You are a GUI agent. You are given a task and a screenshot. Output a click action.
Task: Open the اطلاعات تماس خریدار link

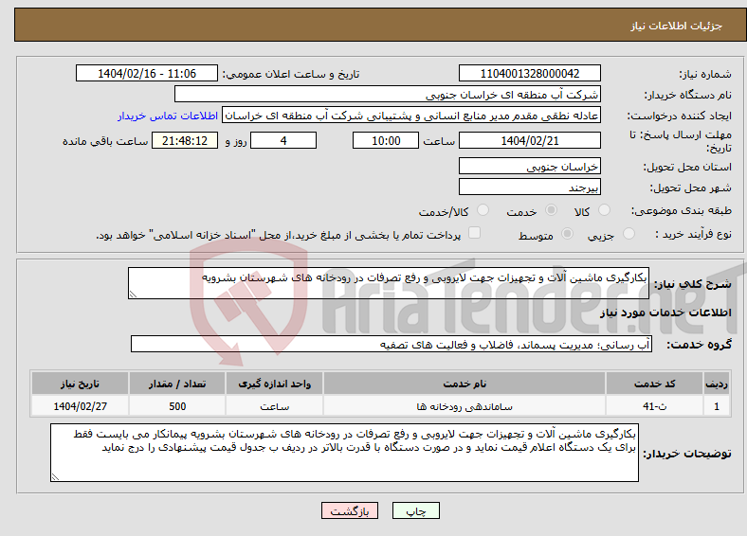168,116
